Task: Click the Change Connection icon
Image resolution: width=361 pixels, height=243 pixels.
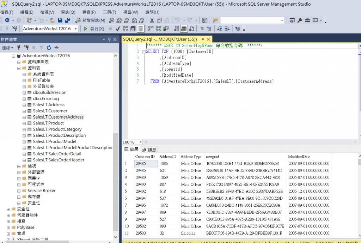Action: [15, 28]
